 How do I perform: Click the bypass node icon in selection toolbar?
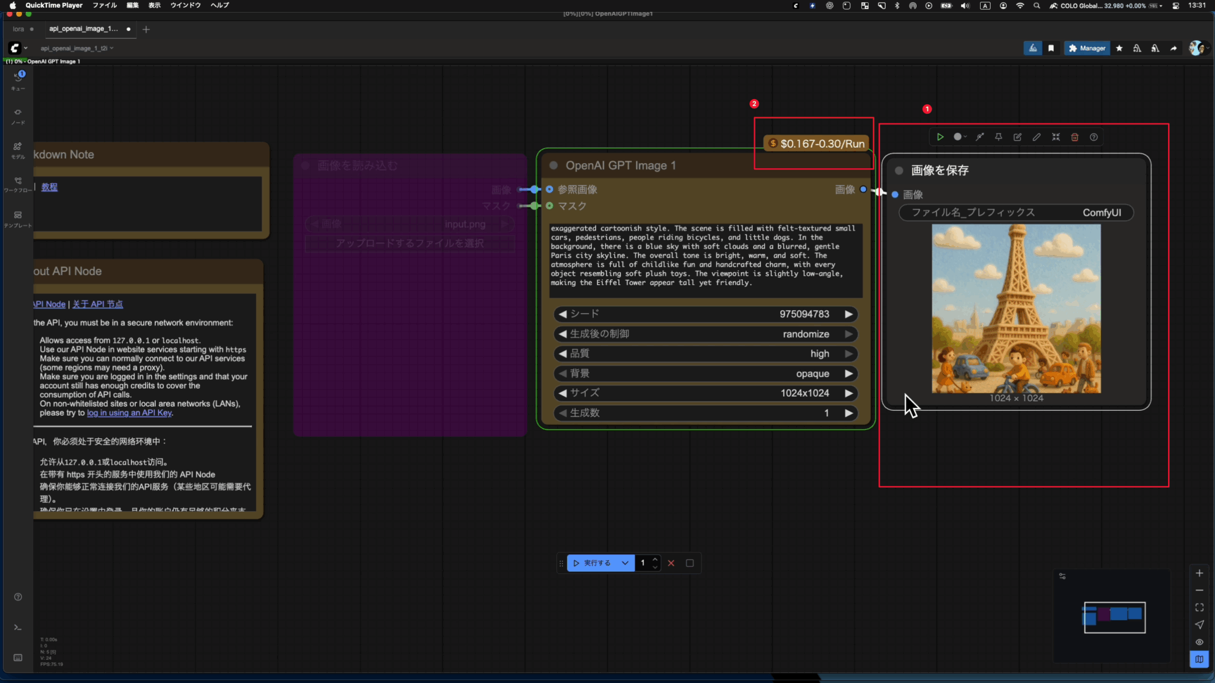coord(980,137)
